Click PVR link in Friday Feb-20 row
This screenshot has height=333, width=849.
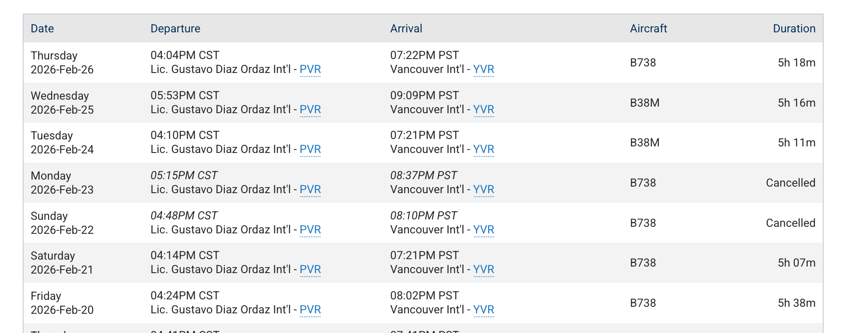click(x=310, y=310)
